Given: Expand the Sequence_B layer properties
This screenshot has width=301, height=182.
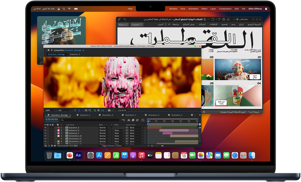Looking at the screenshot, I should [x=56, y=131].
